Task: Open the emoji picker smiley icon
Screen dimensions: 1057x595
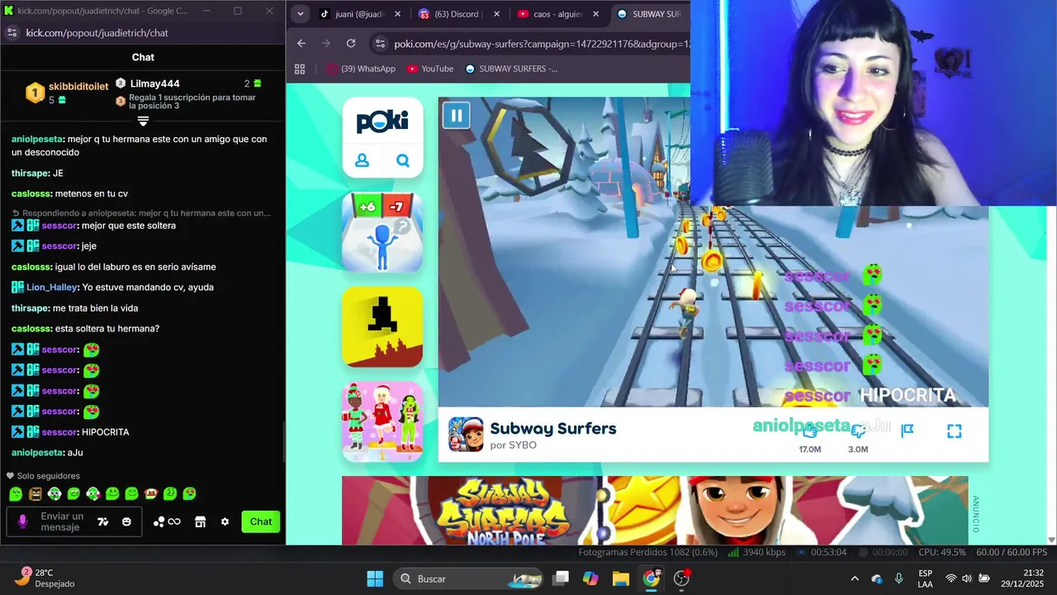Action: 126,521
